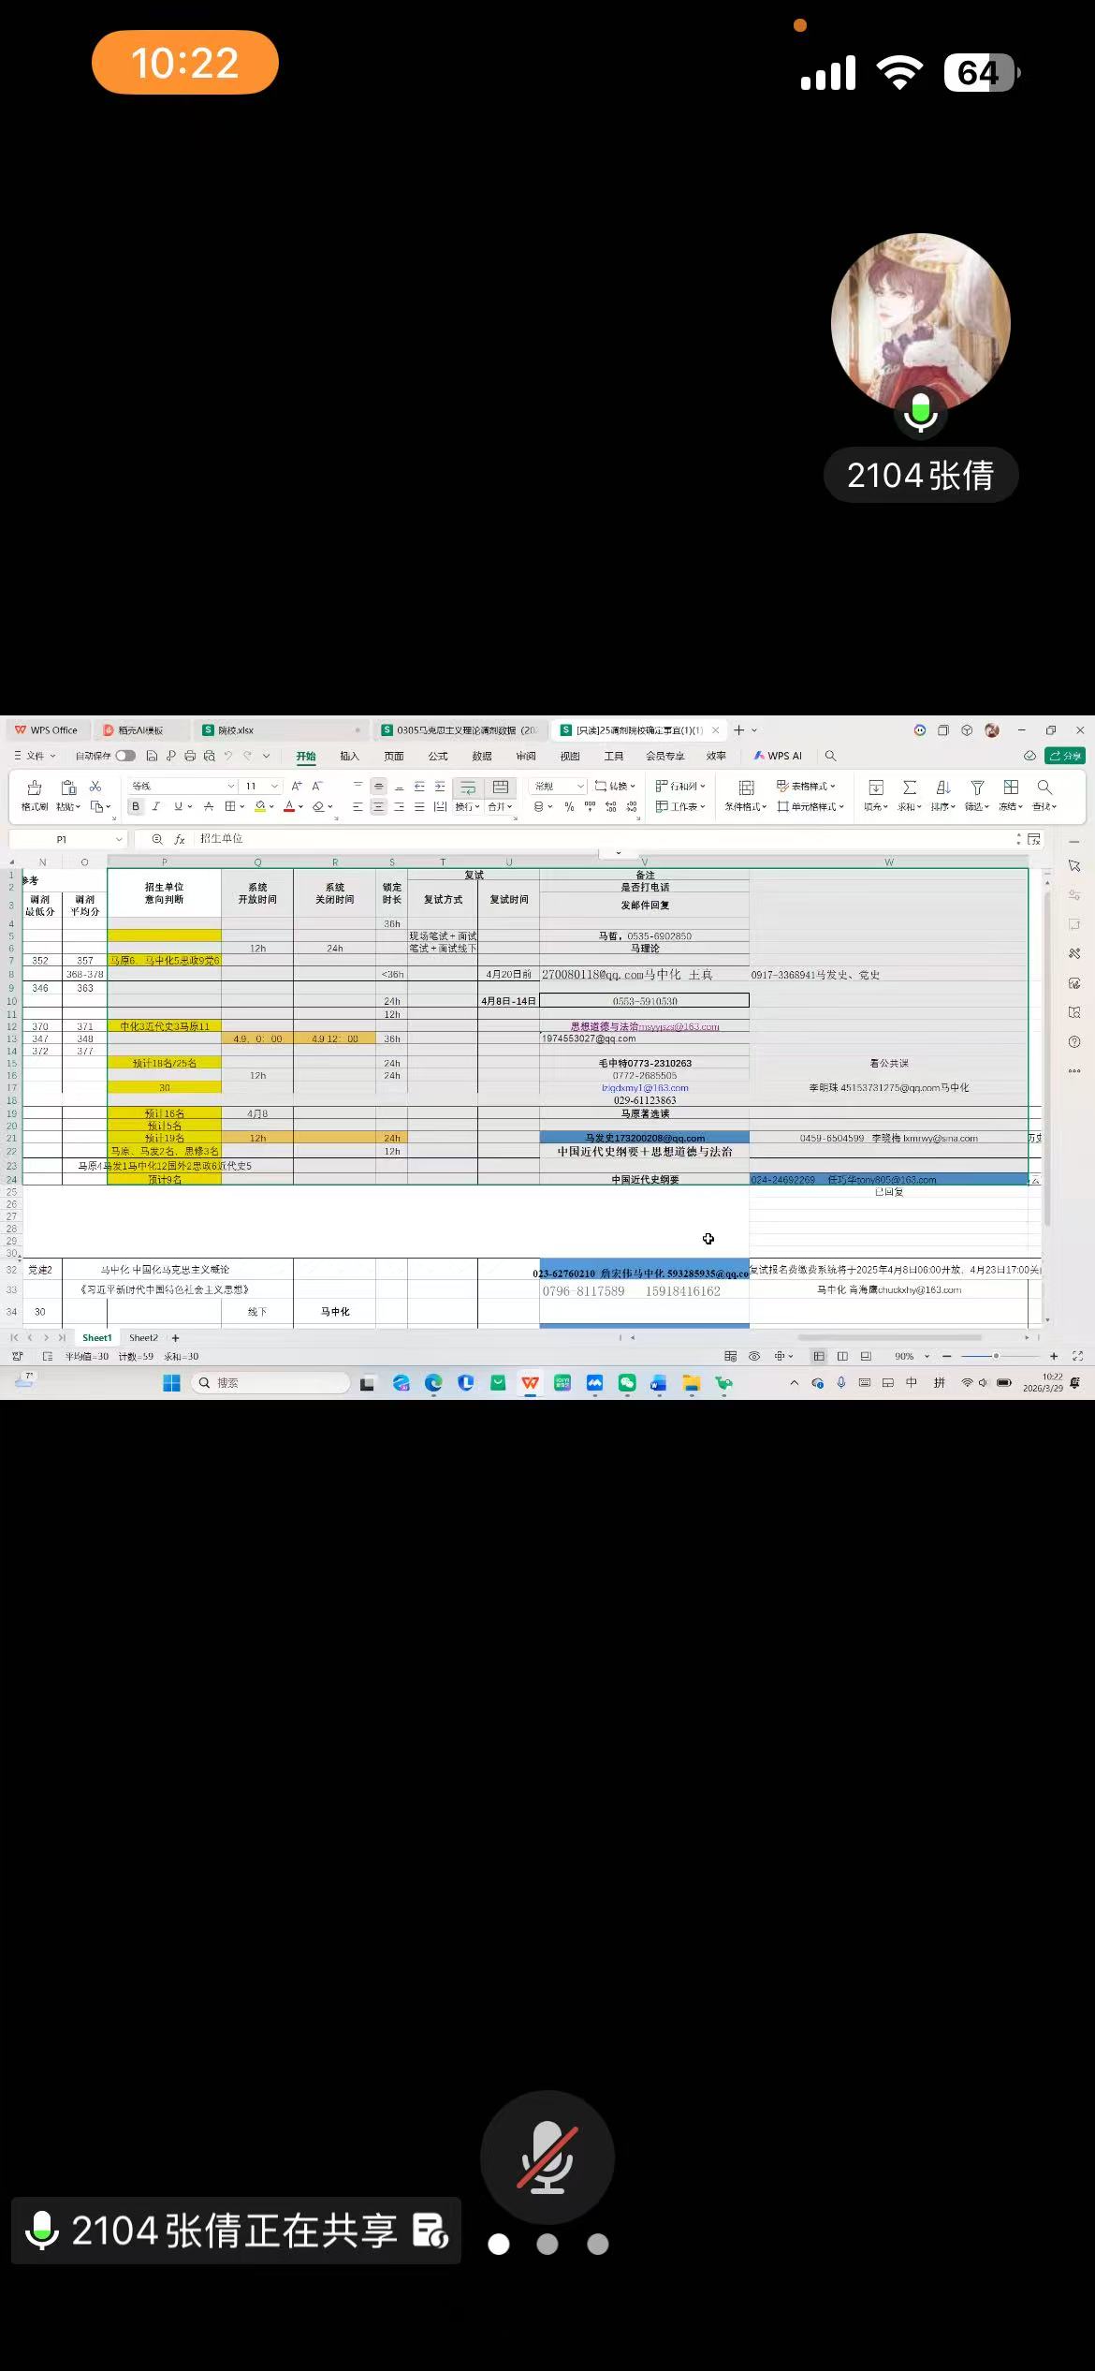Toggle the 自动保存 auto-save switch

(x=124, y=756)
